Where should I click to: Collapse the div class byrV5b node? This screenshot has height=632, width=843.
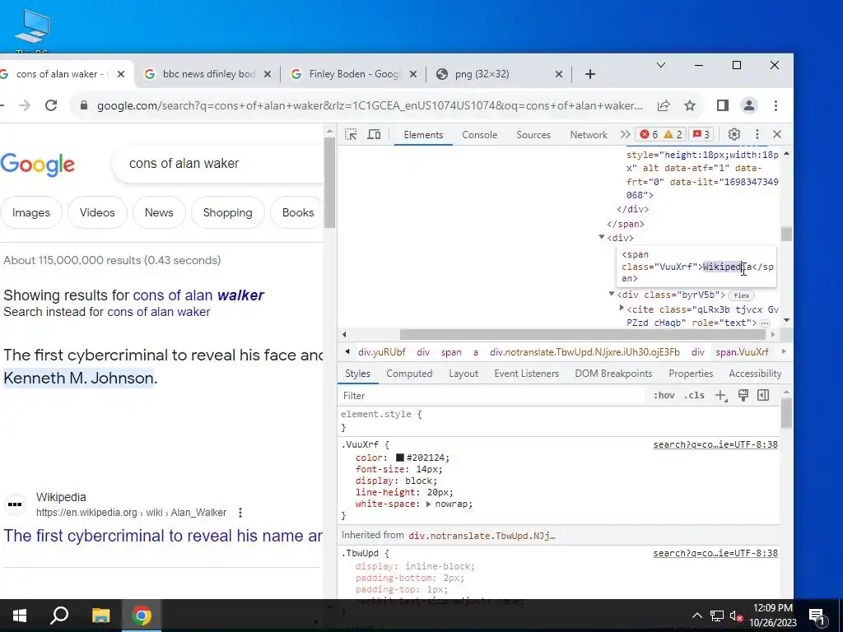click(x=612, y=294)
